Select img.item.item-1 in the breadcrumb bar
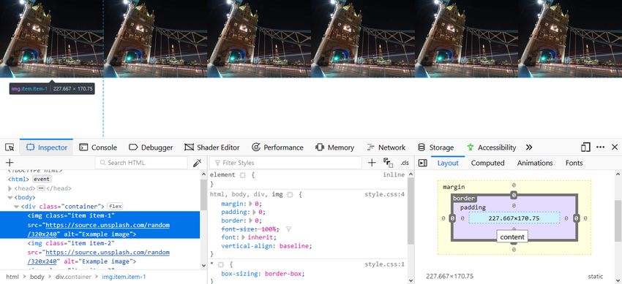This screenshot has width=622, height=284. point(124,277)
